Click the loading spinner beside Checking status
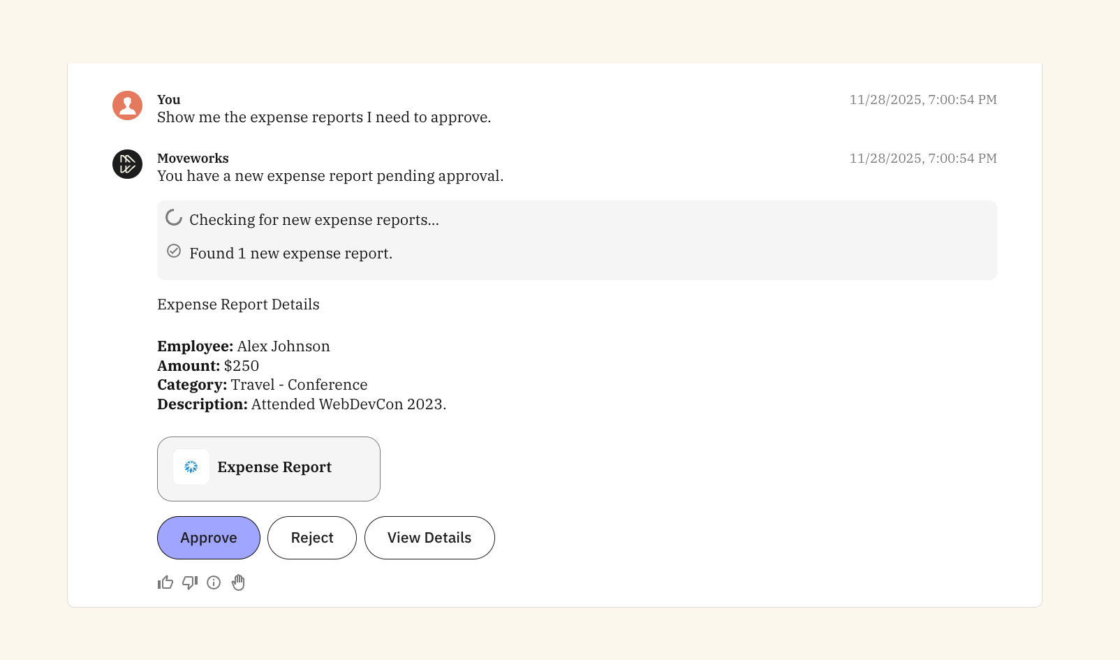The height and width of the screenshot is (660, 1120). [174, 218]
